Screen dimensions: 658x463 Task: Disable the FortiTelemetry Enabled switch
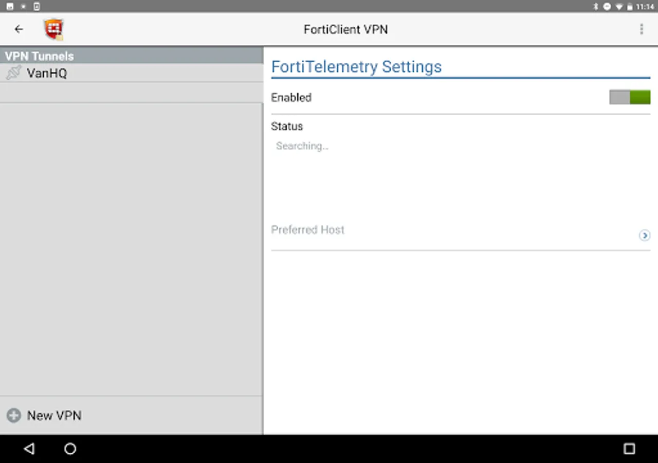[x=630, y=97]
